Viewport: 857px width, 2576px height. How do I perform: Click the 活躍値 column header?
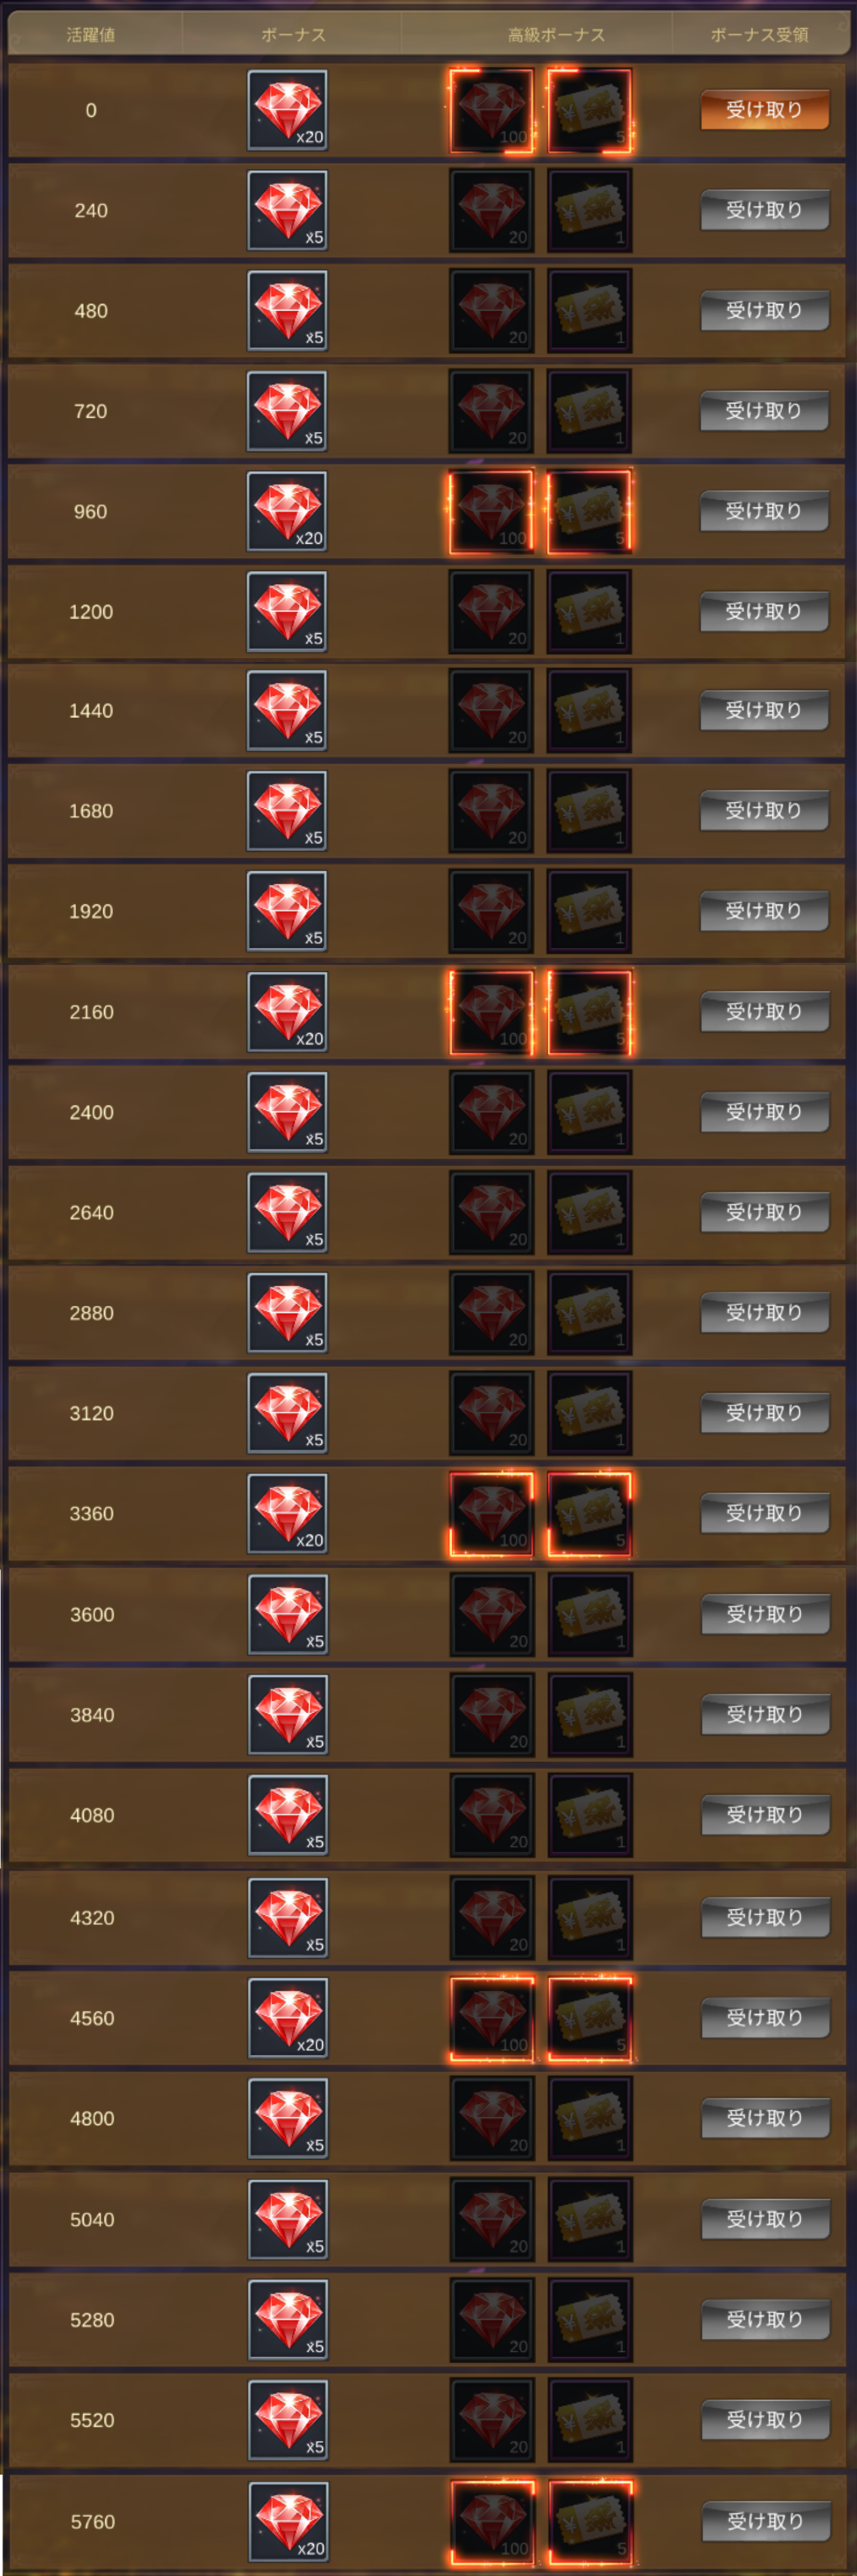[x=91, y=35]
